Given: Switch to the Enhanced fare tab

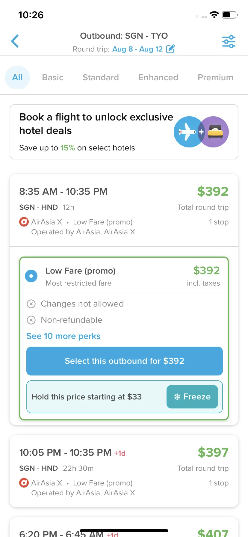Looking at the screenshot, I should tap(158, 78).
